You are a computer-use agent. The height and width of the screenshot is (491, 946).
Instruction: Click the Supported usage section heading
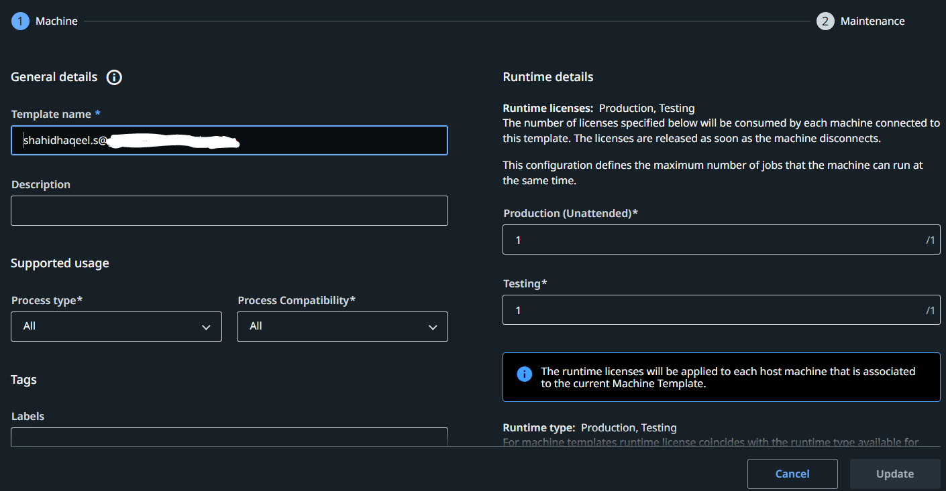60,263
